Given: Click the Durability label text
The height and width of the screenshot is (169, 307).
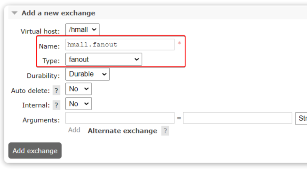Looking at the screenshot, I should point(43,76).
